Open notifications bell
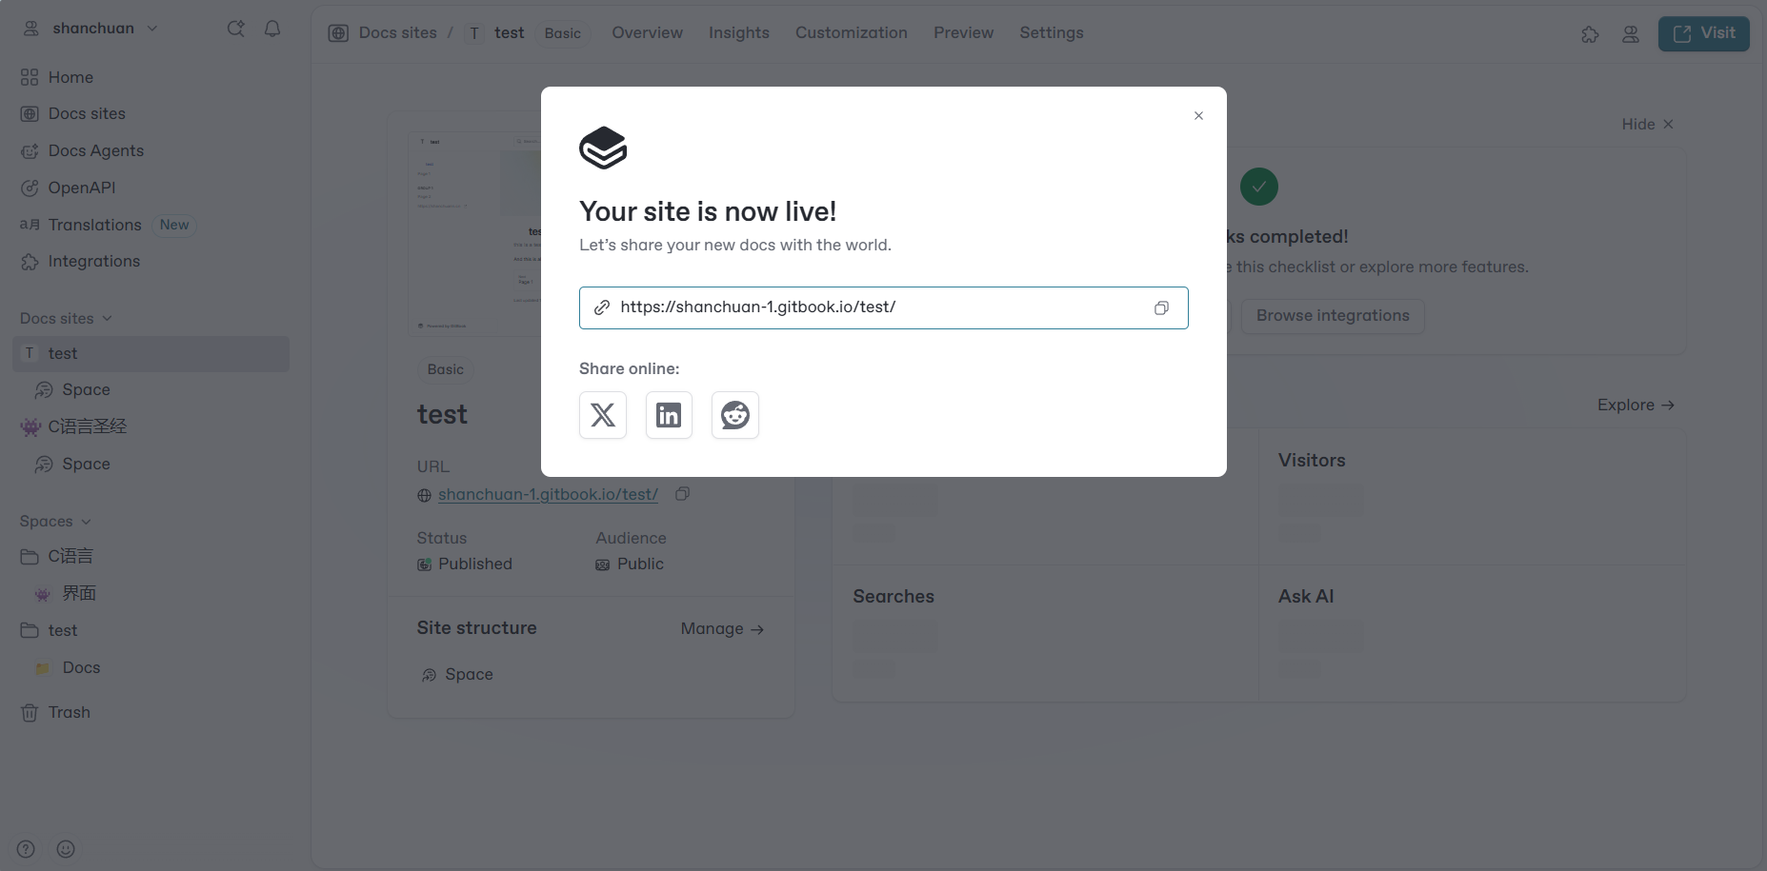This screenshot has height=871, width=1767. pyautogui.click(x=272, y=29)
